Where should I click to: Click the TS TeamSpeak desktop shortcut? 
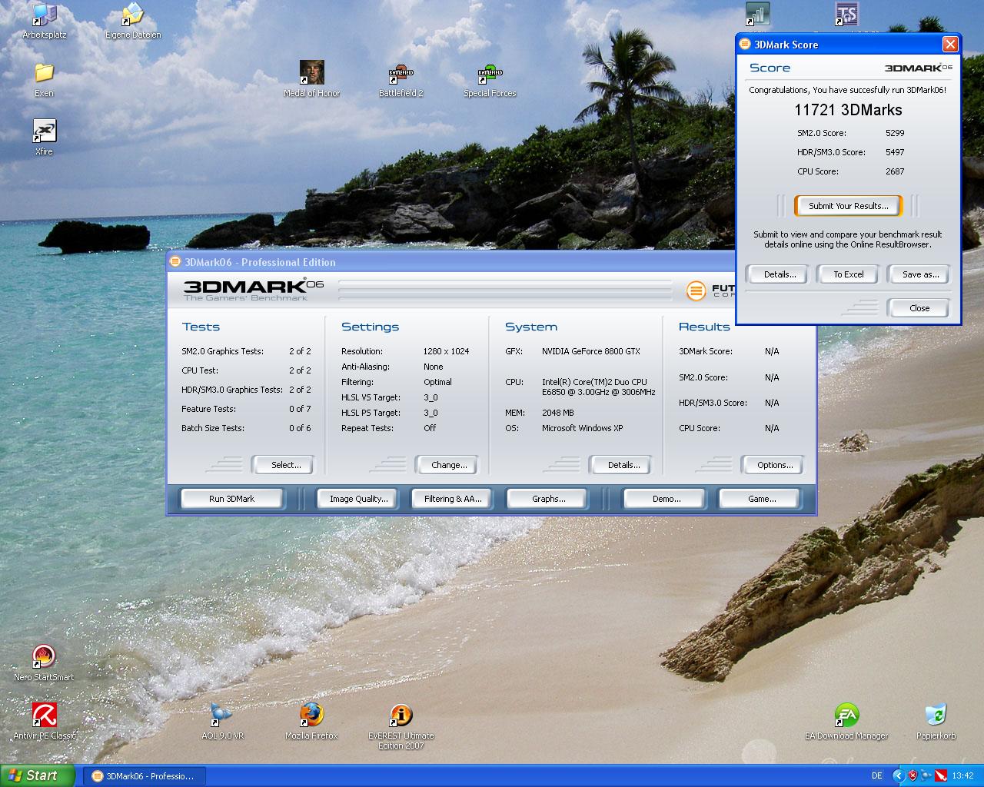tap(846, 14)
